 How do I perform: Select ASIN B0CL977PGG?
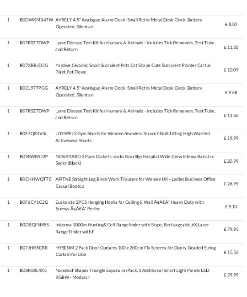coord(34,88)
